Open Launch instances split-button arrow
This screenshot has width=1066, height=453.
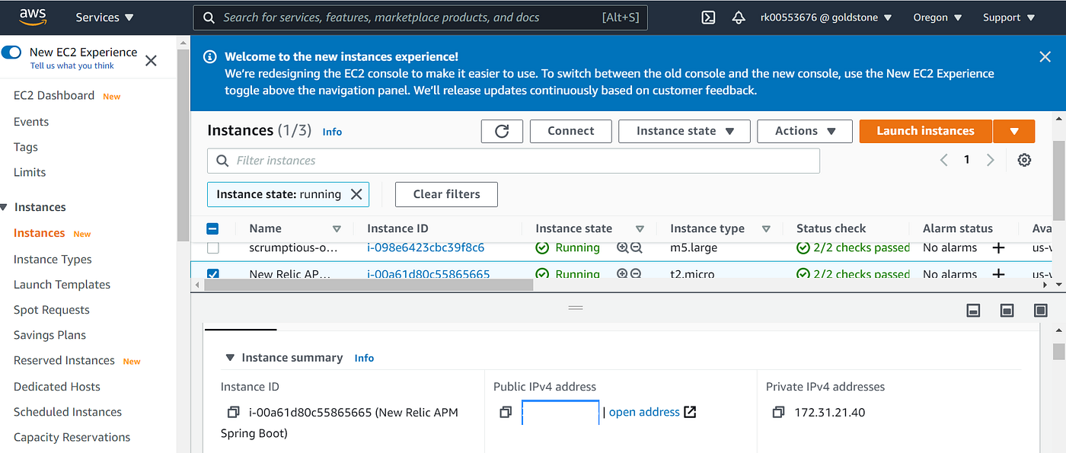click(1014, 131)
